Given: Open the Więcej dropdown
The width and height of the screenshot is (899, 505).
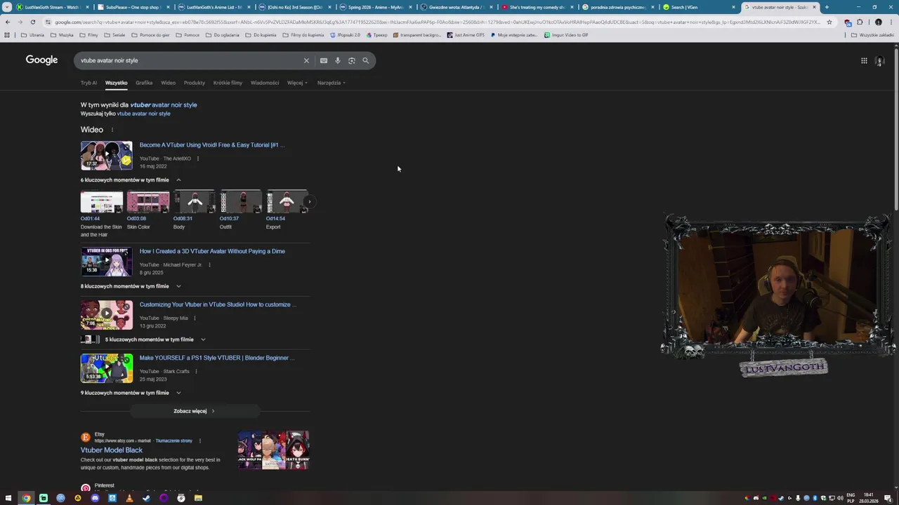Looking at the screenshot, I should point(297,83).
